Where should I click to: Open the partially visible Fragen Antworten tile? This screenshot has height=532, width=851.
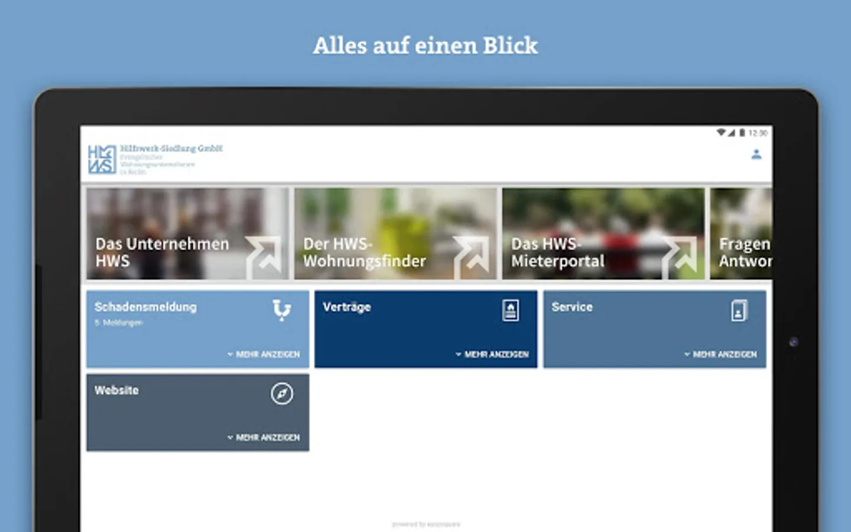point(741,233)
